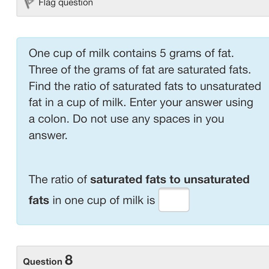Click the standalone word 'answer.'
269x269 pixels.
click(x=48, y=135)
